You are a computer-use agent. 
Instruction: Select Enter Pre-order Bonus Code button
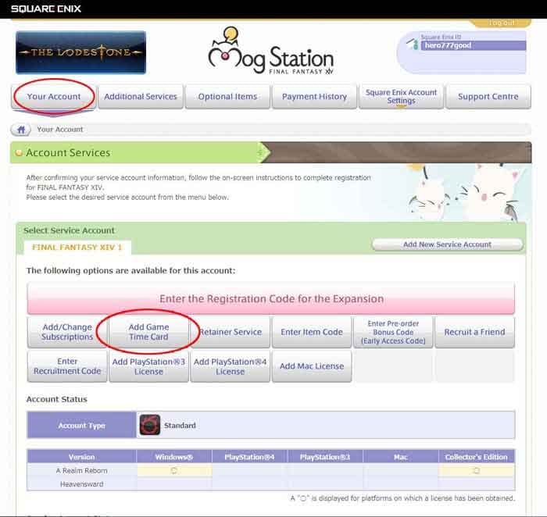point(393,332)
